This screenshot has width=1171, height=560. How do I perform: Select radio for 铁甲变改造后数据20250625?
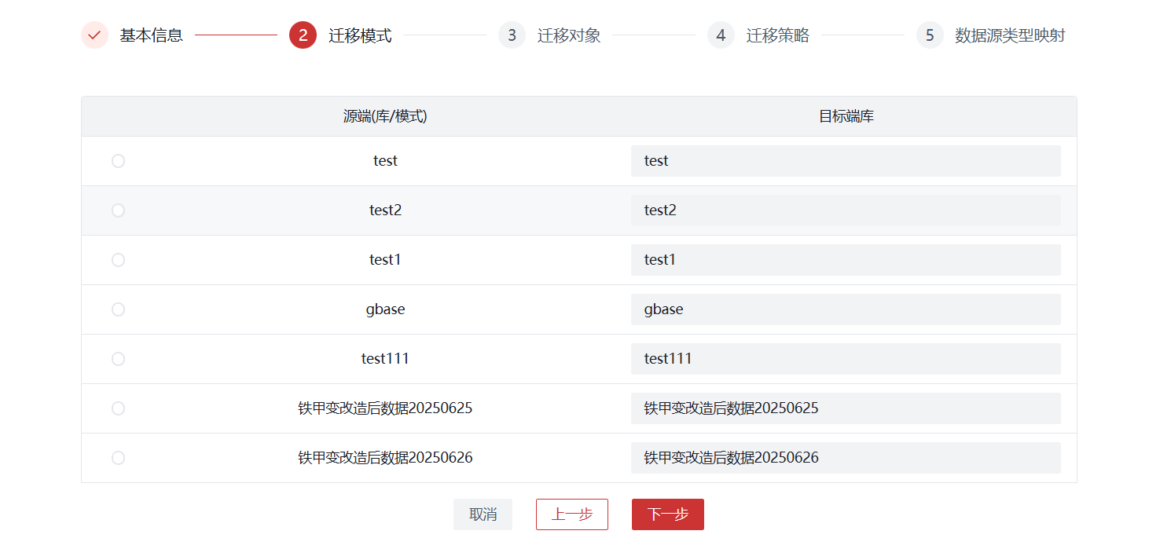(118, 408)
